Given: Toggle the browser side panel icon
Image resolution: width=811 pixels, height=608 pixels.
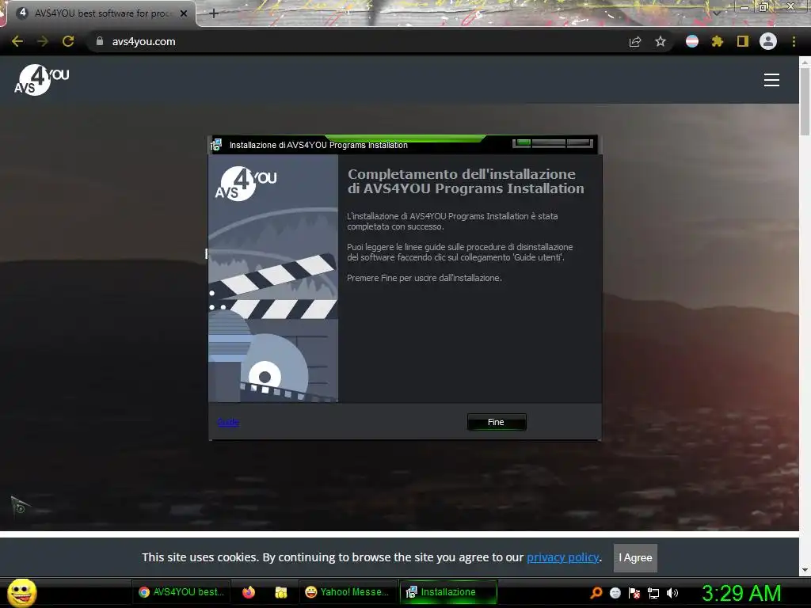Looking at the screenshot, I should click(743, 41).
